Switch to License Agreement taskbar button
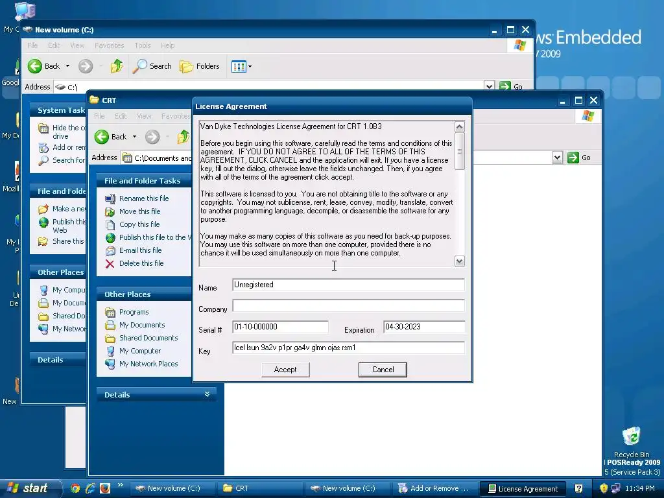664x498 pixels. 522,488
